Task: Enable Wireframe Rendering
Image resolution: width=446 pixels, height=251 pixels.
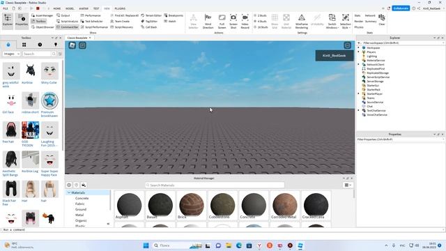Action: pyautogui.click(x=302, y=22)
